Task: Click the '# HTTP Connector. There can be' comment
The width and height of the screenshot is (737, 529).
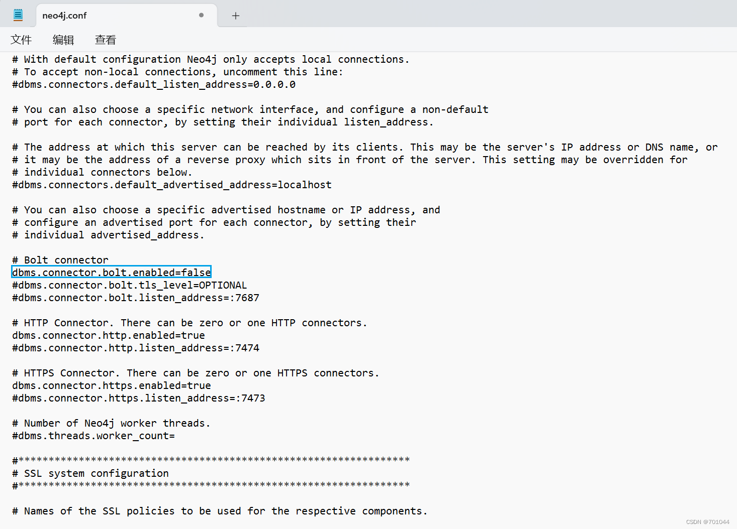Action: pyautogui.click(x=190, y=323)
